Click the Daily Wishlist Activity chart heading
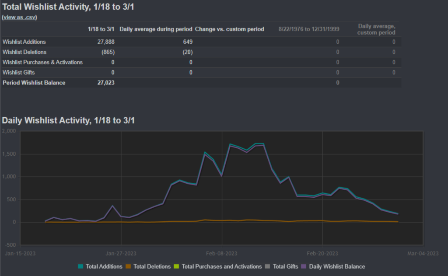 click(x=68, y=120)
